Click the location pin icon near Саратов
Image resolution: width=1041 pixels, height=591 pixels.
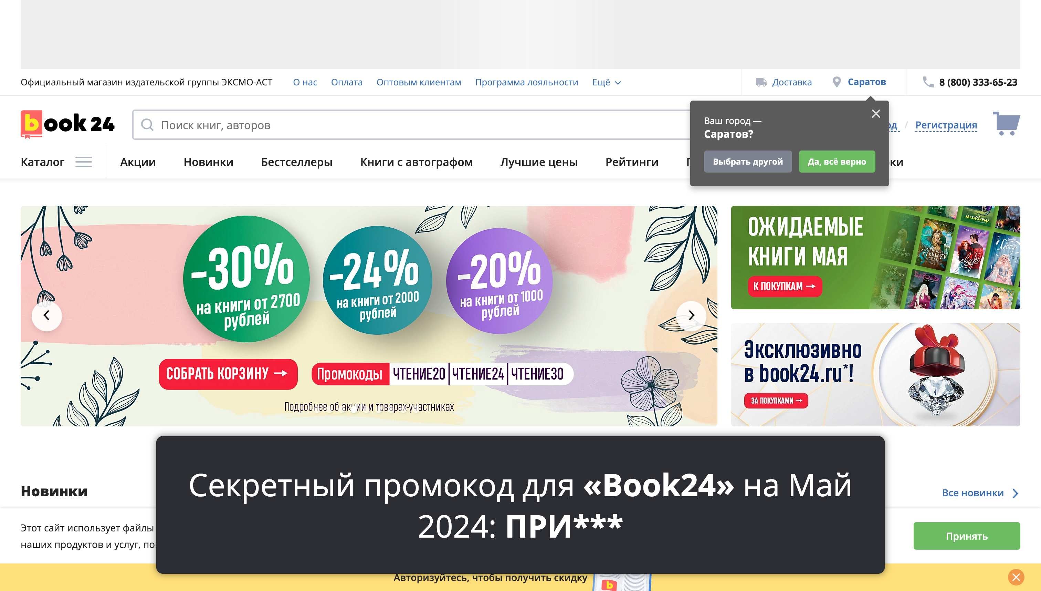pos(836,82)
